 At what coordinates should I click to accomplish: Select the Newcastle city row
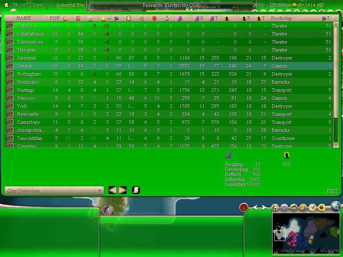(169, 114)
